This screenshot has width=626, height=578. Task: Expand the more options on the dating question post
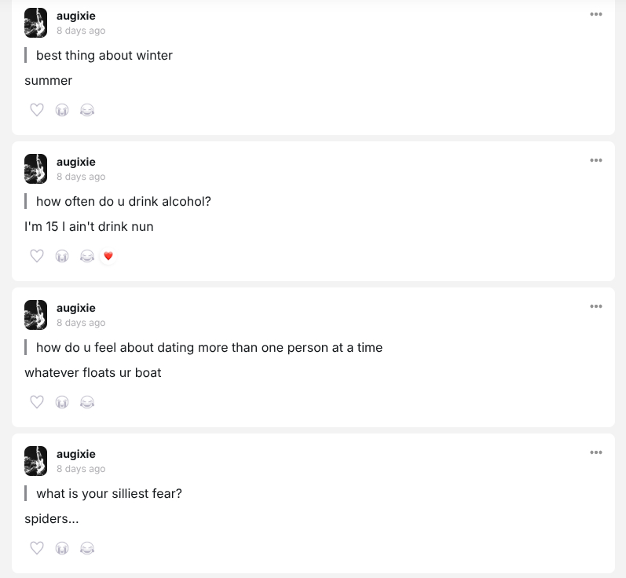point(595,306)
